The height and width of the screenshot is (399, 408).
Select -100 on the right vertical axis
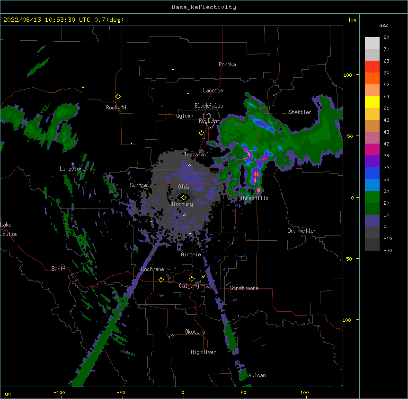click(346, 320)
